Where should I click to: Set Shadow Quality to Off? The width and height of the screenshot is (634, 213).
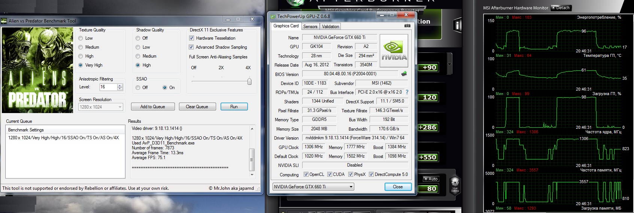point(138,38)
